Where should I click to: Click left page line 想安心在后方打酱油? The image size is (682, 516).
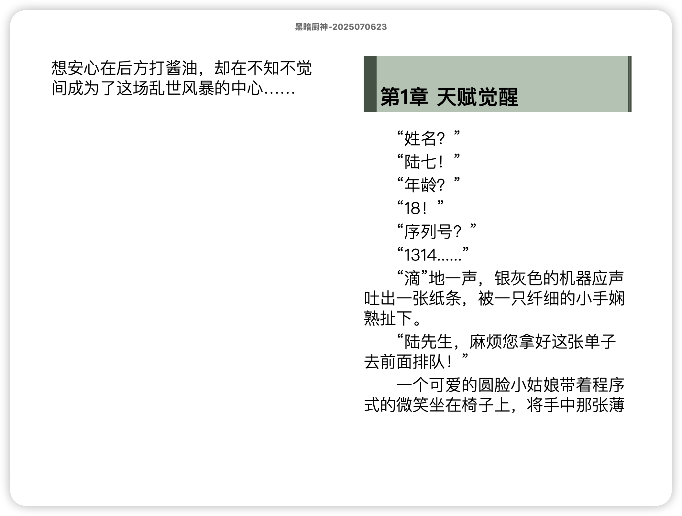coord(181,68)
